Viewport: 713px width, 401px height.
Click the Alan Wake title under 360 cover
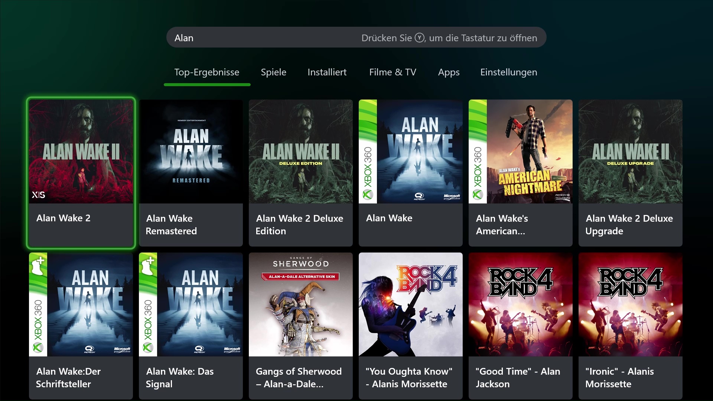pyautogui.click(x=389, y=218)
